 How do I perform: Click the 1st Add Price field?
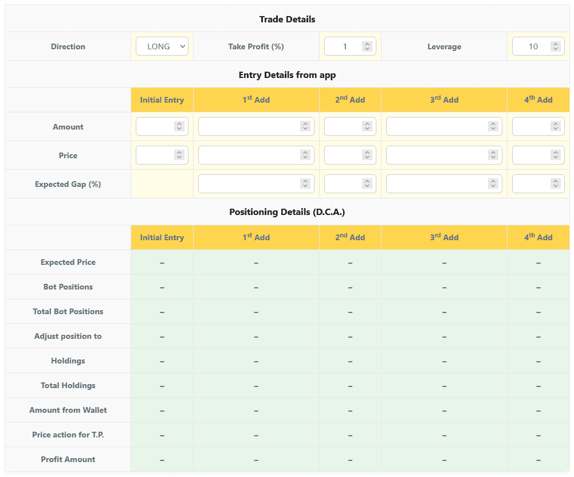coord(256,155)
